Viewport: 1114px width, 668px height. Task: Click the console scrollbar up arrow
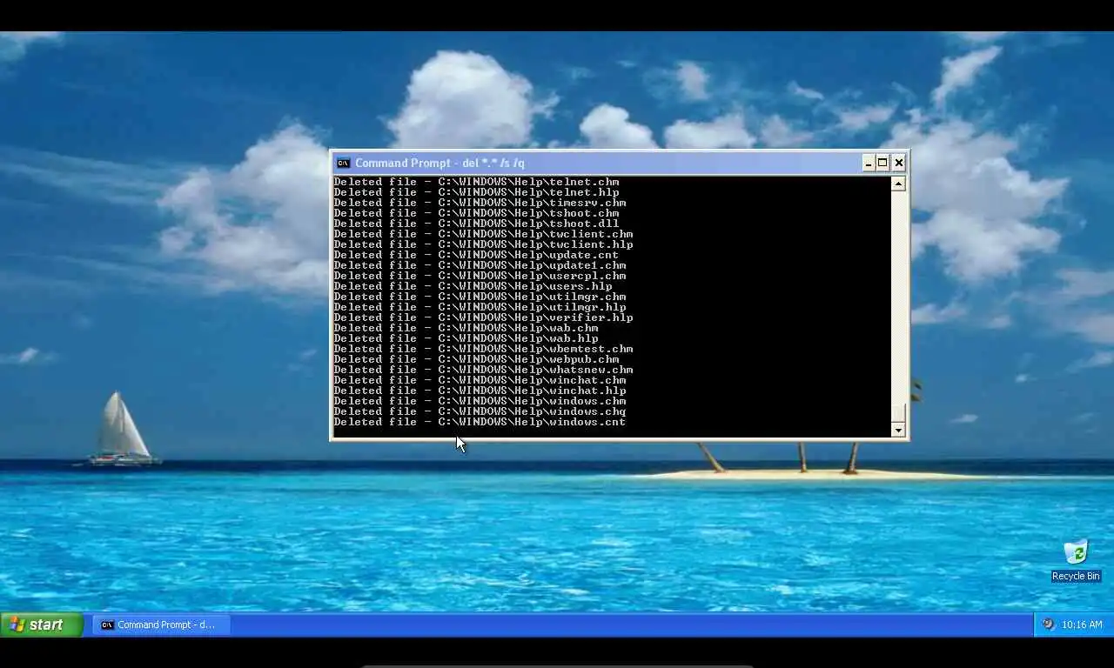pos(898,184)
